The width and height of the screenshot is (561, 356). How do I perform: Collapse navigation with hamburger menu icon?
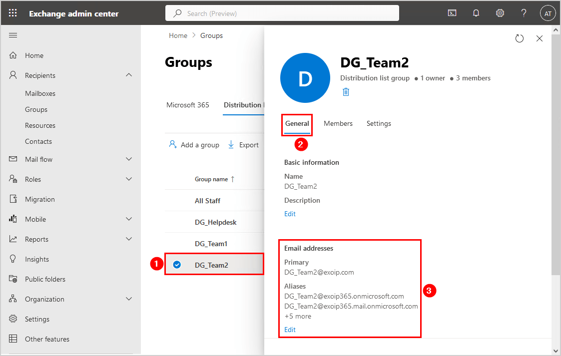[x=13, y=35]
